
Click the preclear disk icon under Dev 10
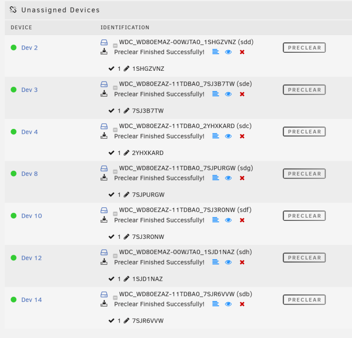(104, 219)
